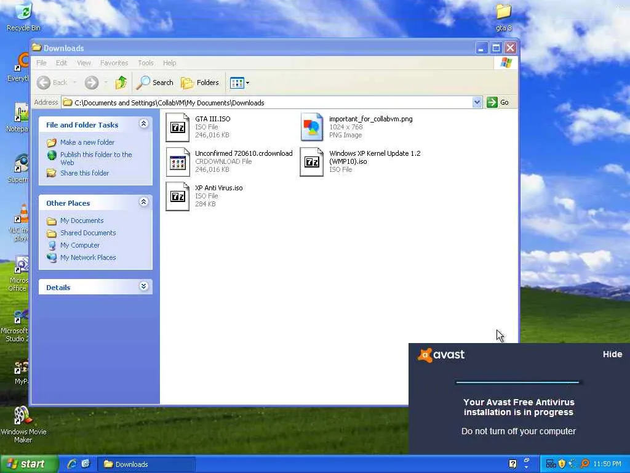Click the Downloads folder icon in title bar
The height and width of the screenshot is (473, 630).
point(37,47)
